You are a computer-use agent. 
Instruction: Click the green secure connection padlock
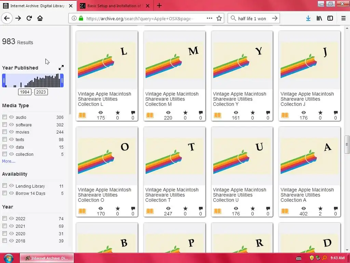click(x=81, y=18)
